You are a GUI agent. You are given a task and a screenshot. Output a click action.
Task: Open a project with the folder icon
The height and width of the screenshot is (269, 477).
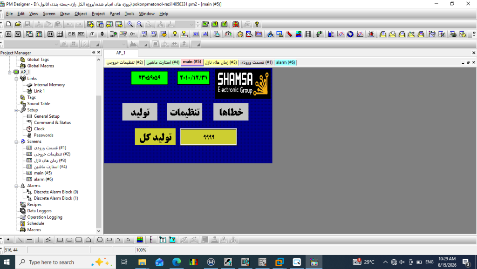[18, 24]
